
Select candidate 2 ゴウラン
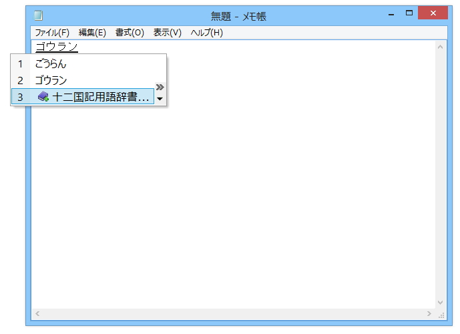click(83, 80)
